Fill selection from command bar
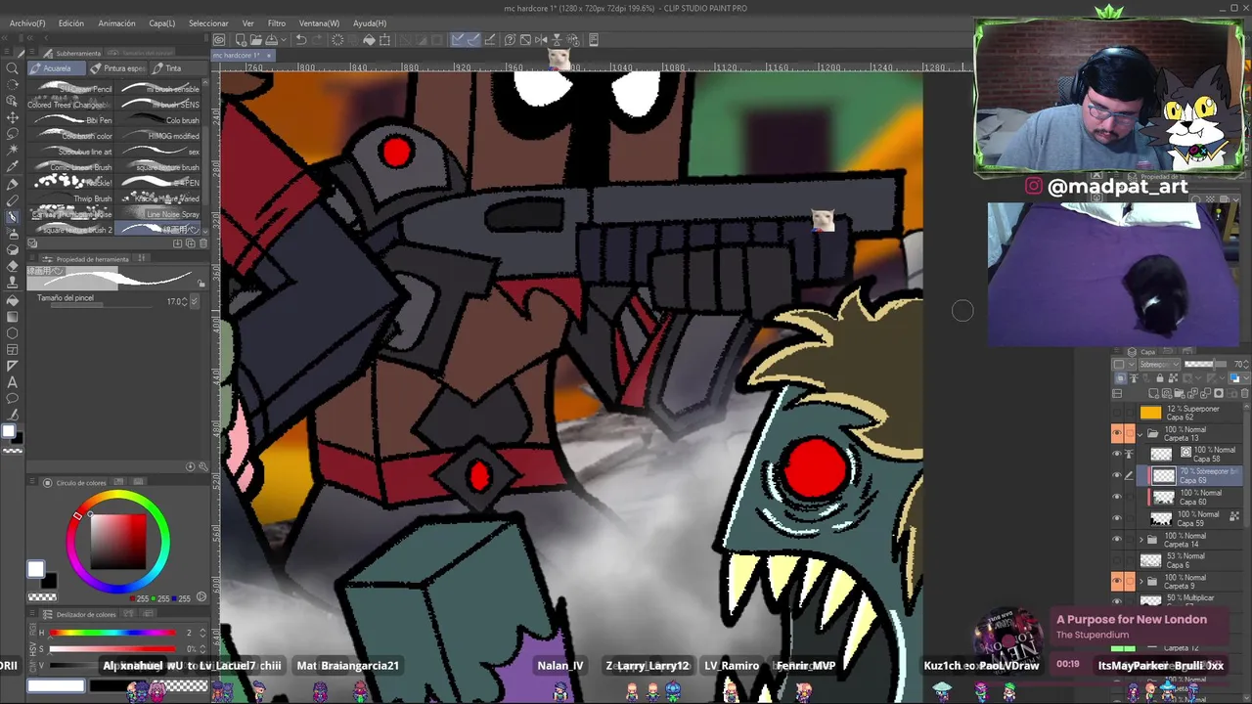 pos(369,40)
